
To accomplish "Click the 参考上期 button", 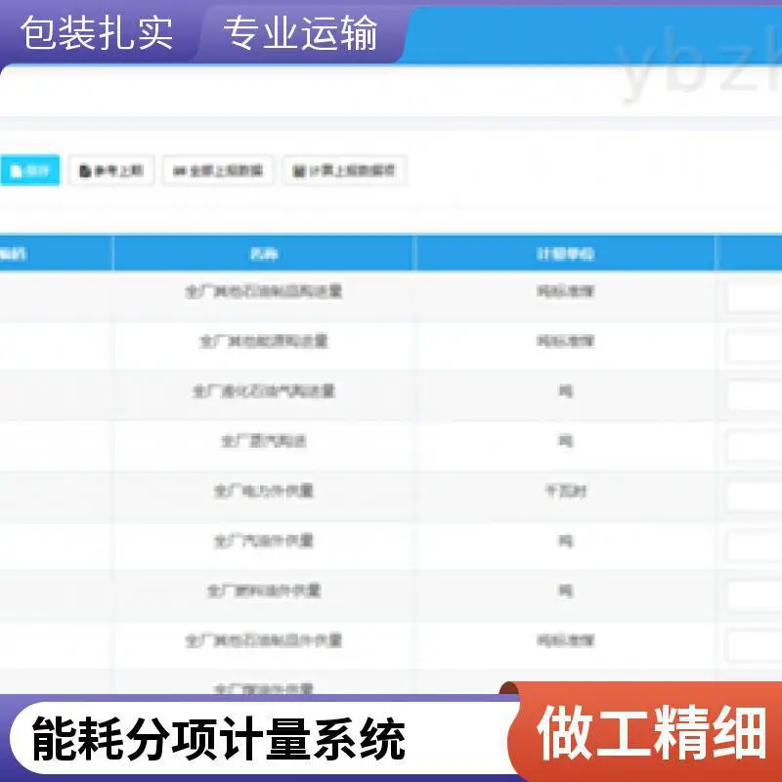I will [x=111, y=170].
